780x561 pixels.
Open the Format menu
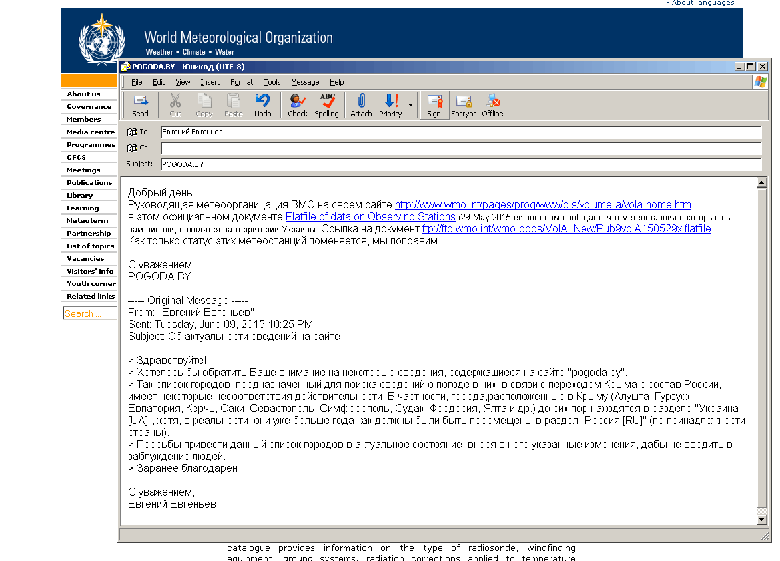242,82
